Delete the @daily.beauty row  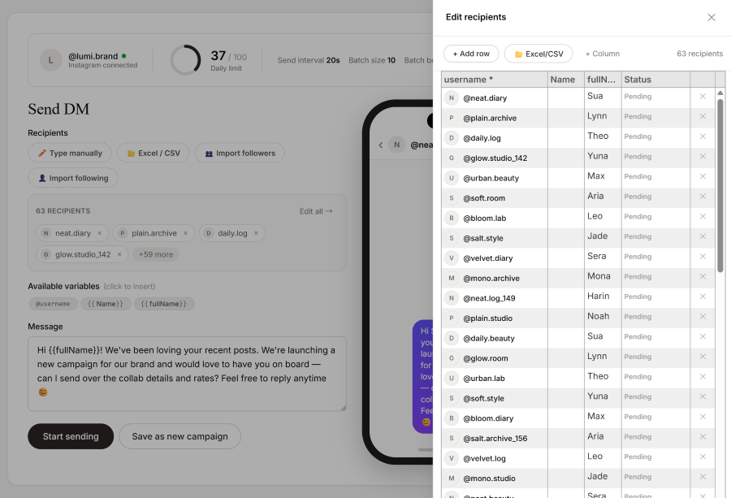pos(703,337)
